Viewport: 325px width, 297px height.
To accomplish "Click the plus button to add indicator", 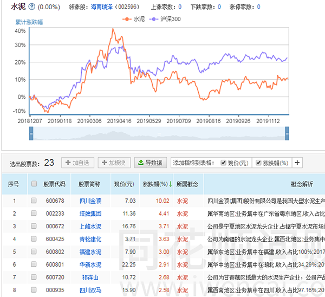I will tap(297, 163).
